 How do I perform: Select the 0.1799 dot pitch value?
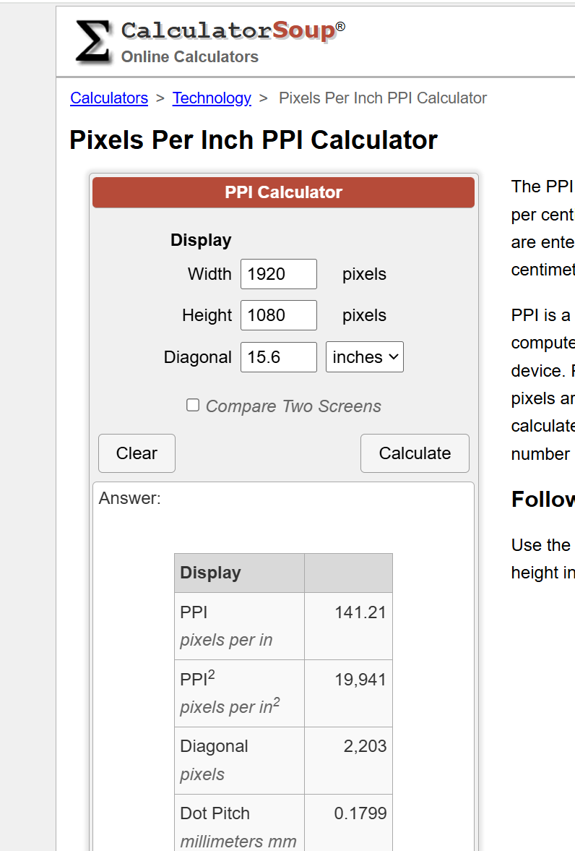tap(360, 813)
